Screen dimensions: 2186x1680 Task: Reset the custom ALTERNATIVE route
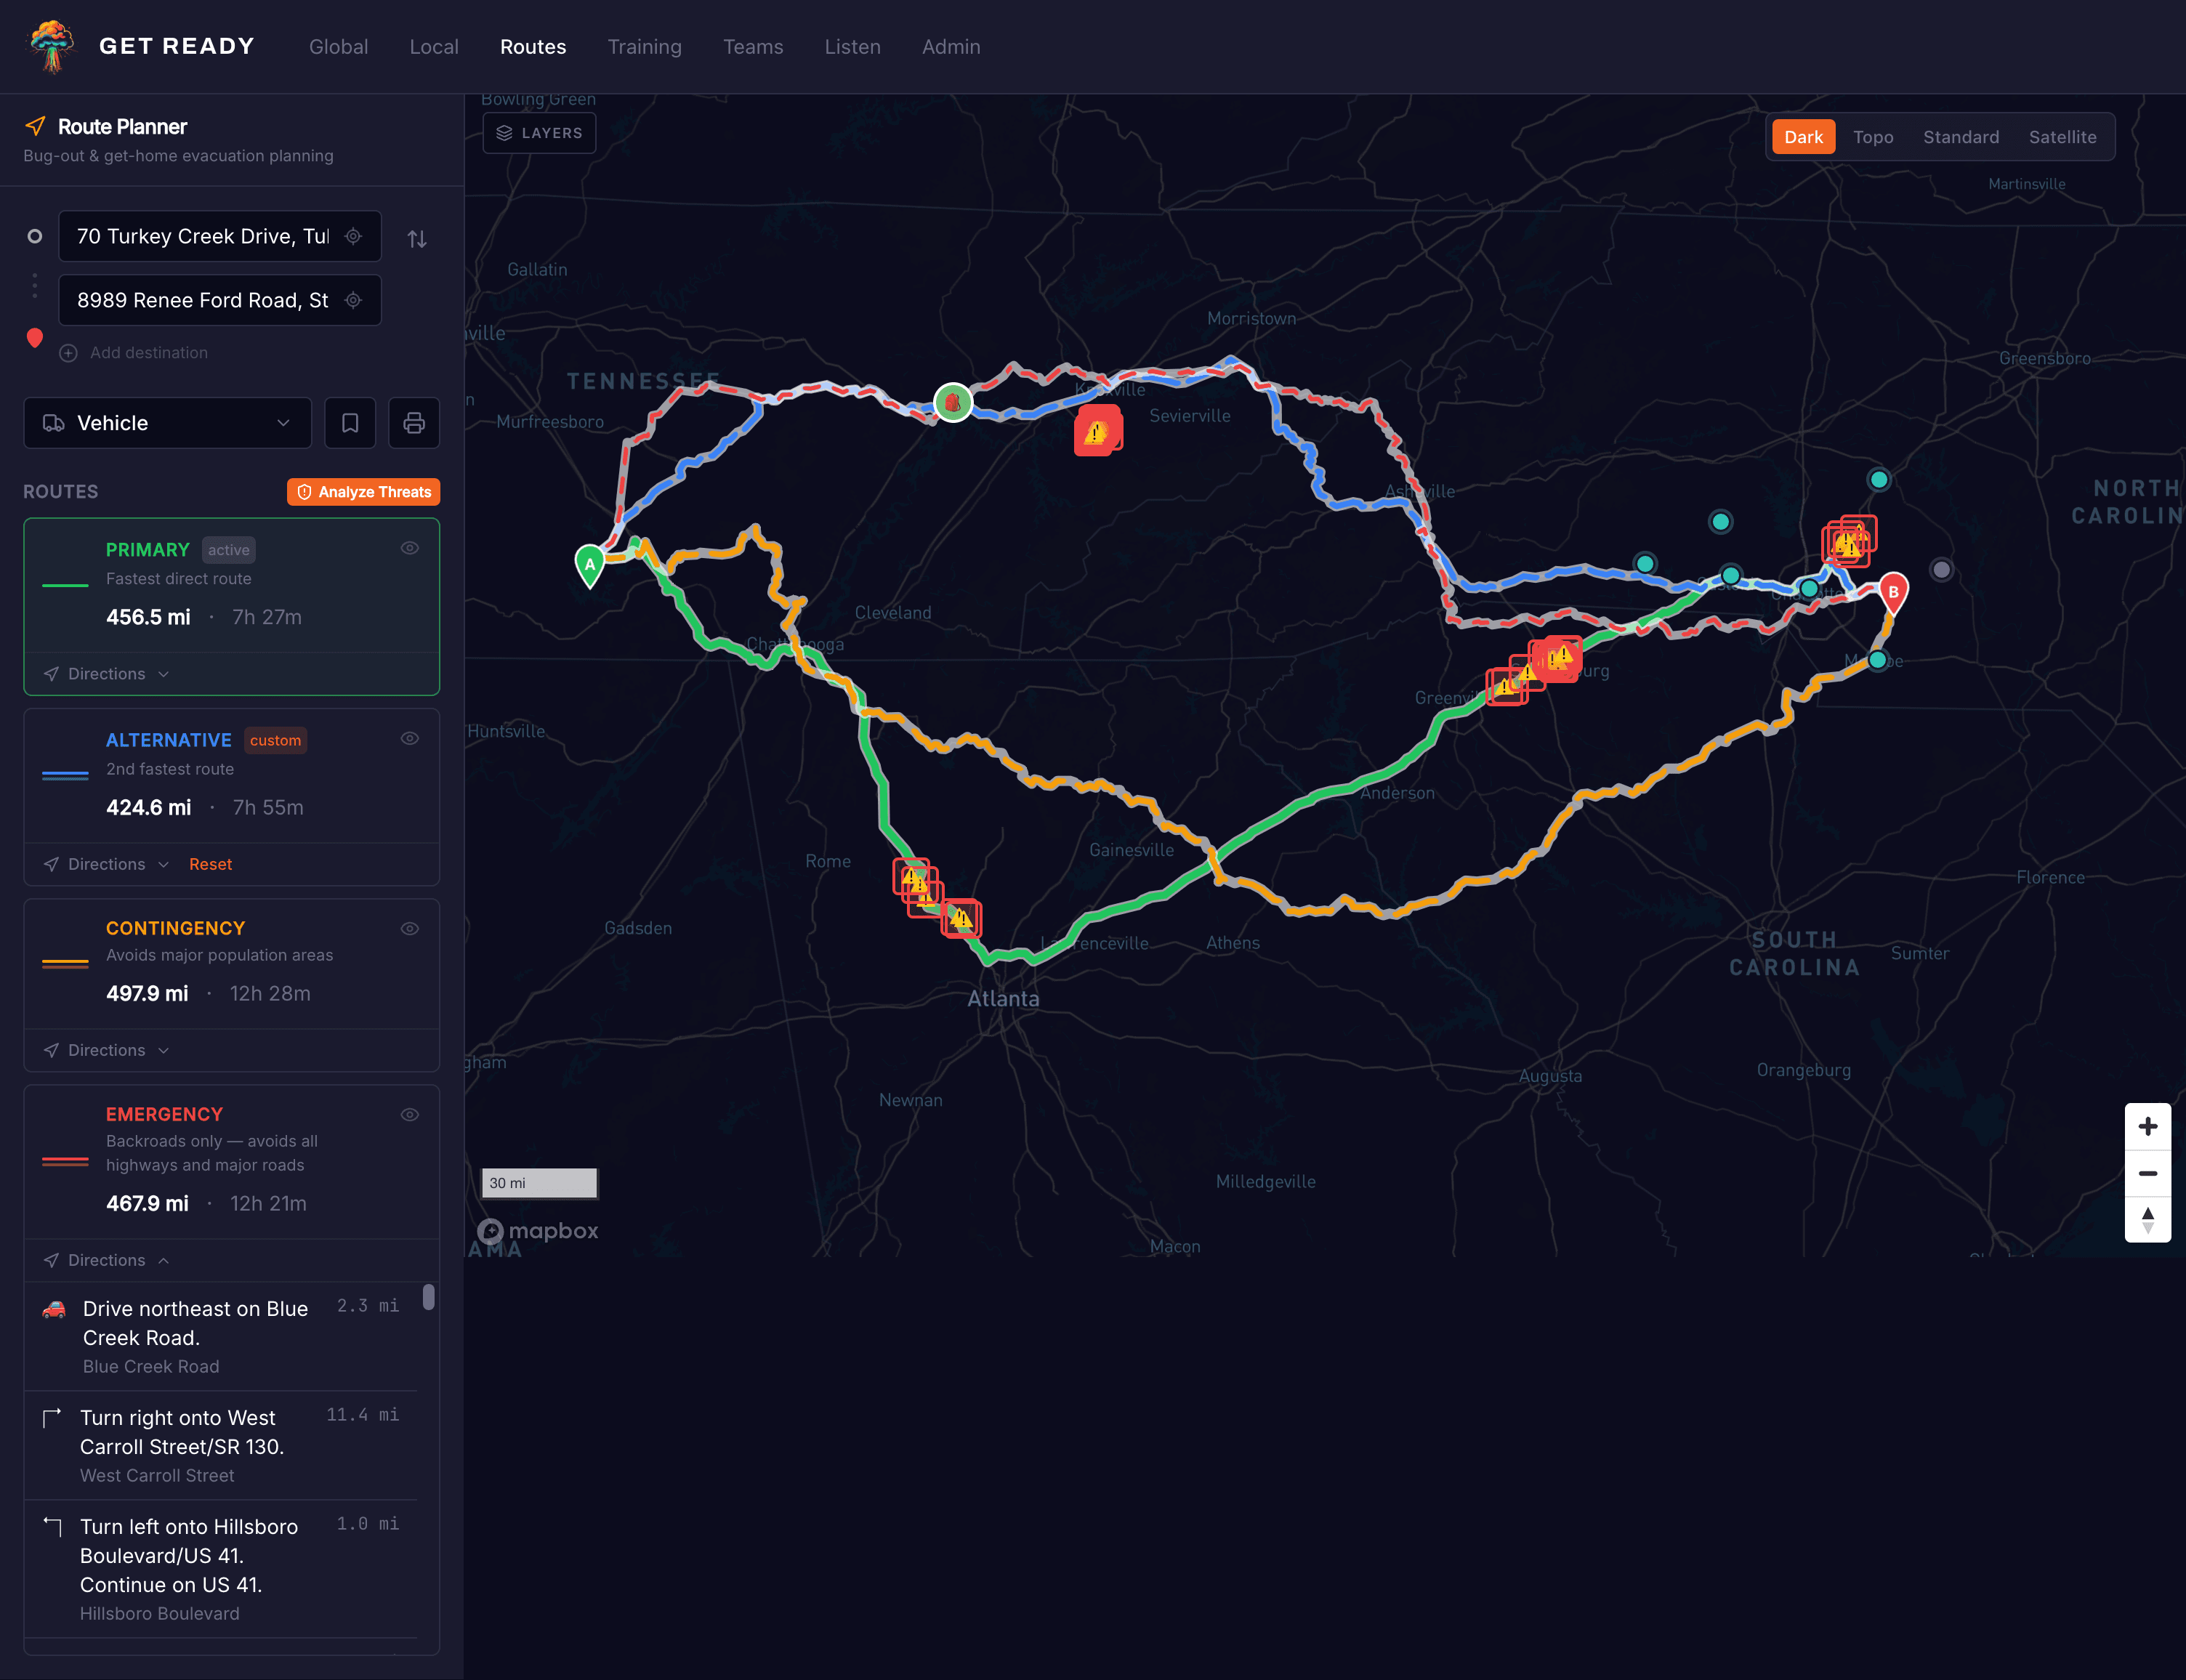pyautogui.click(x=210, y=863)
